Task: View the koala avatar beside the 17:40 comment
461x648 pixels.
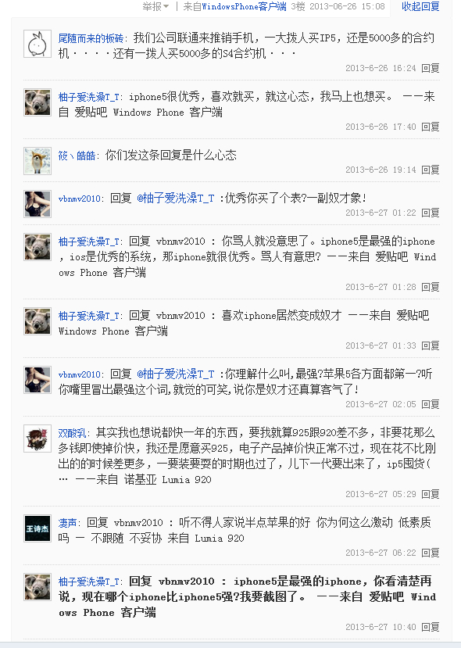Action: pyautogui.click(x=38, y=102)
